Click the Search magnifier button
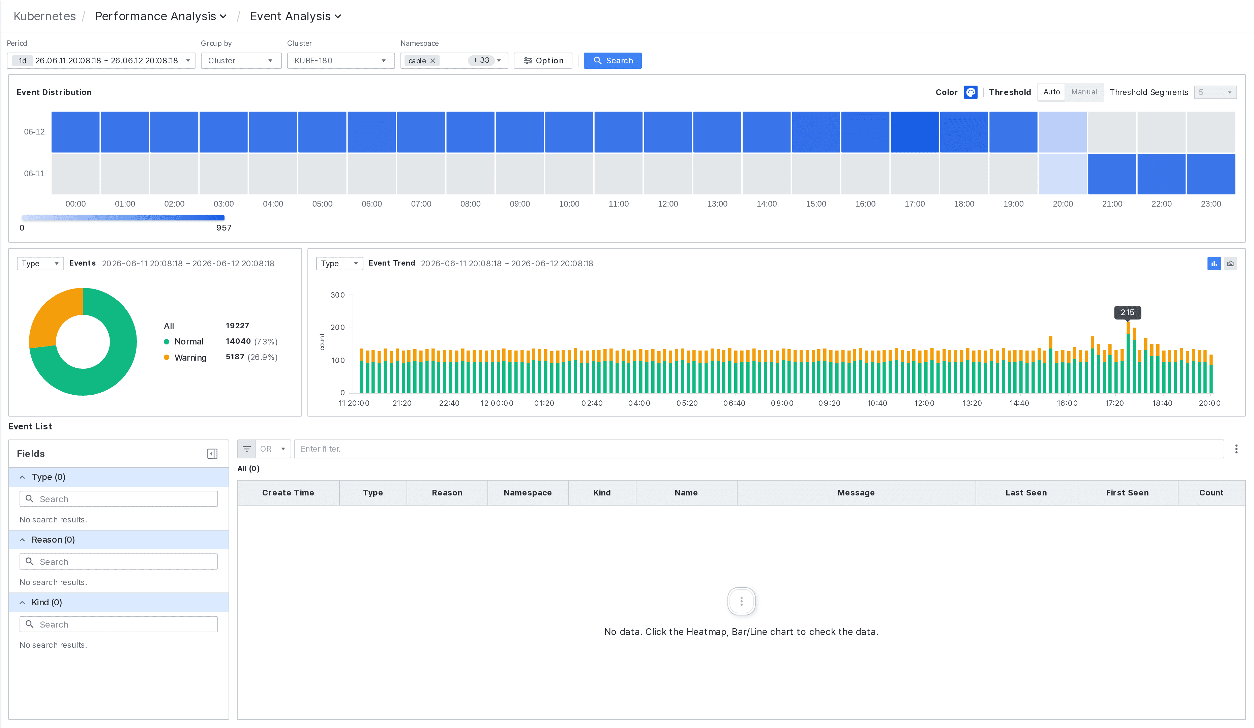 [x=613, y=61]
